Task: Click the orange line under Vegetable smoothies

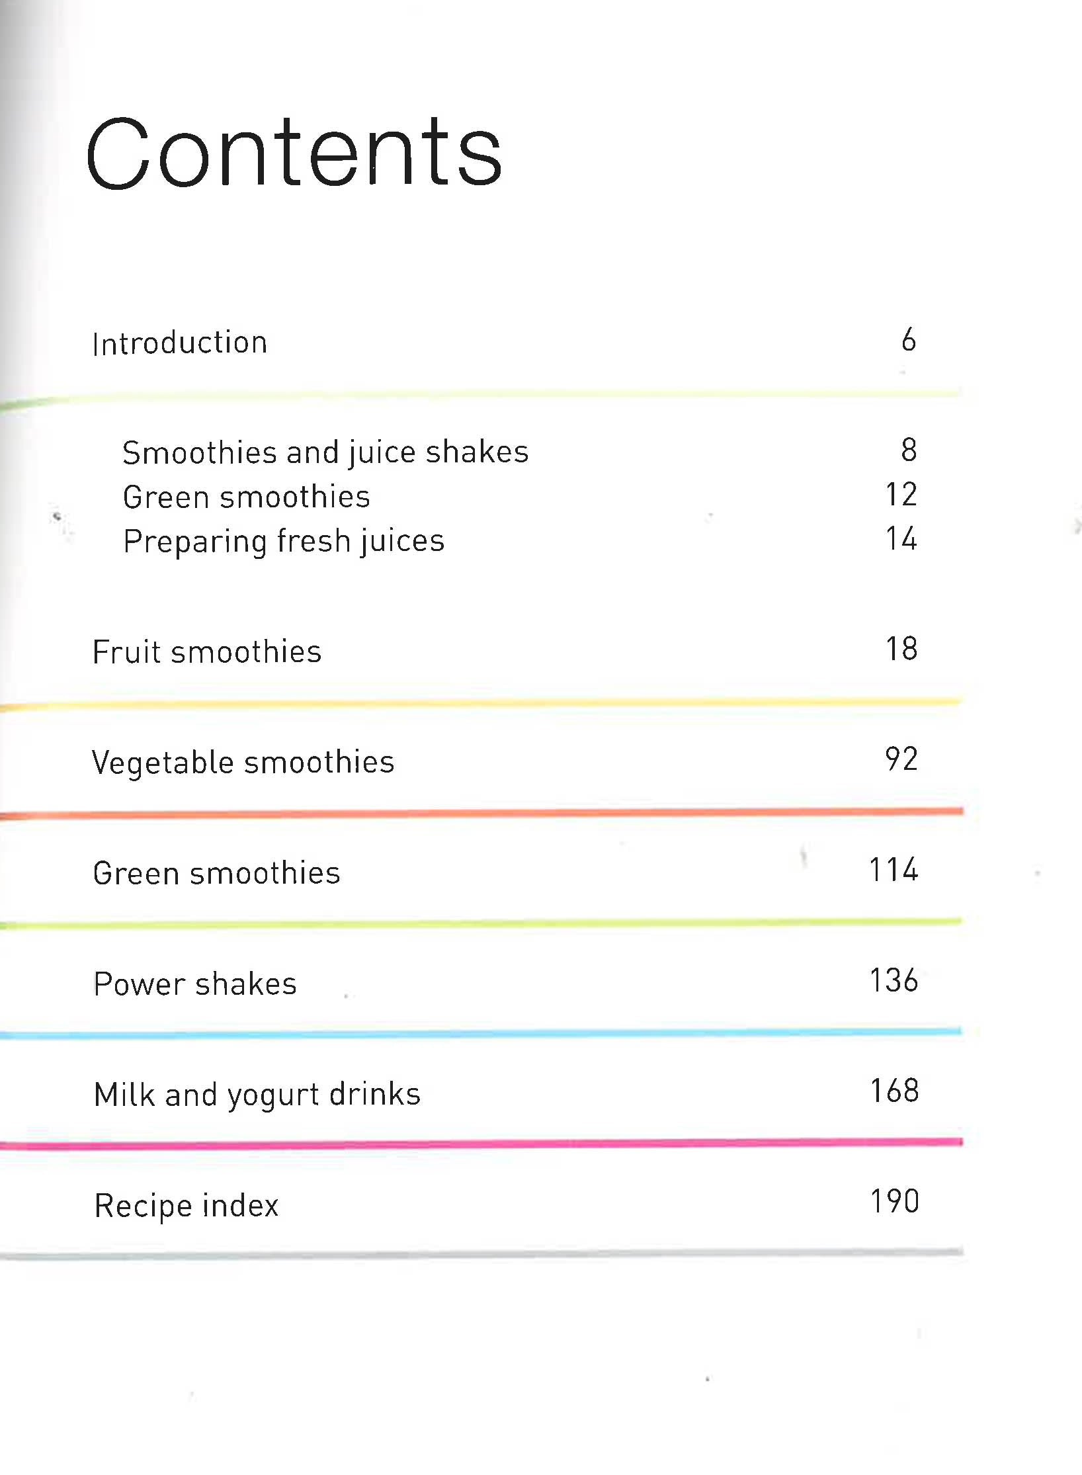Action: click(x=481, y=814)
